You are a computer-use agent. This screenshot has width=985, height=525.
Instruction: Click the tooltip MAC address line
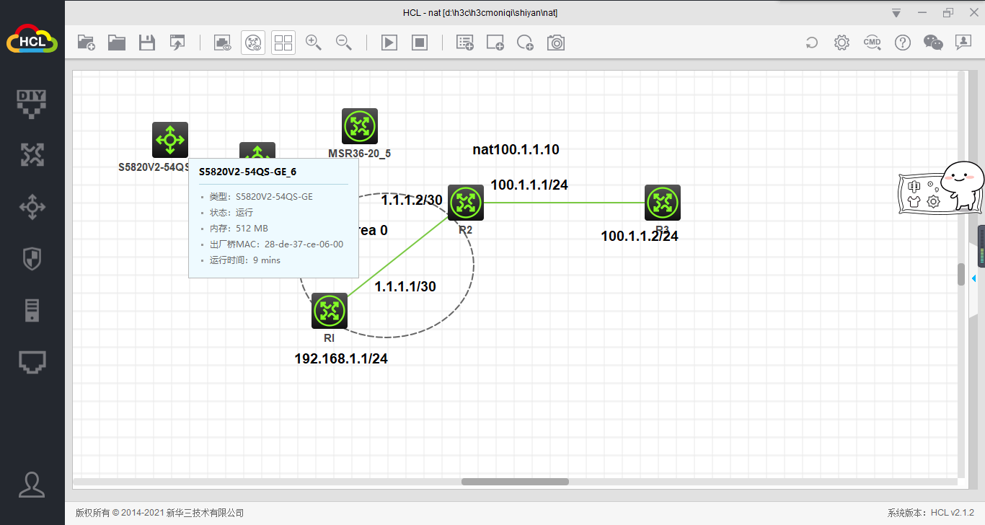(x=276, y=244)
